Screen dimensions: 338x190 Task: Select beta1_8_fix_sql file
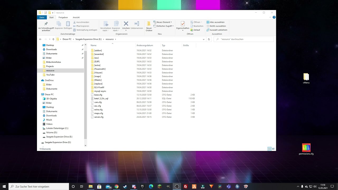101,98
